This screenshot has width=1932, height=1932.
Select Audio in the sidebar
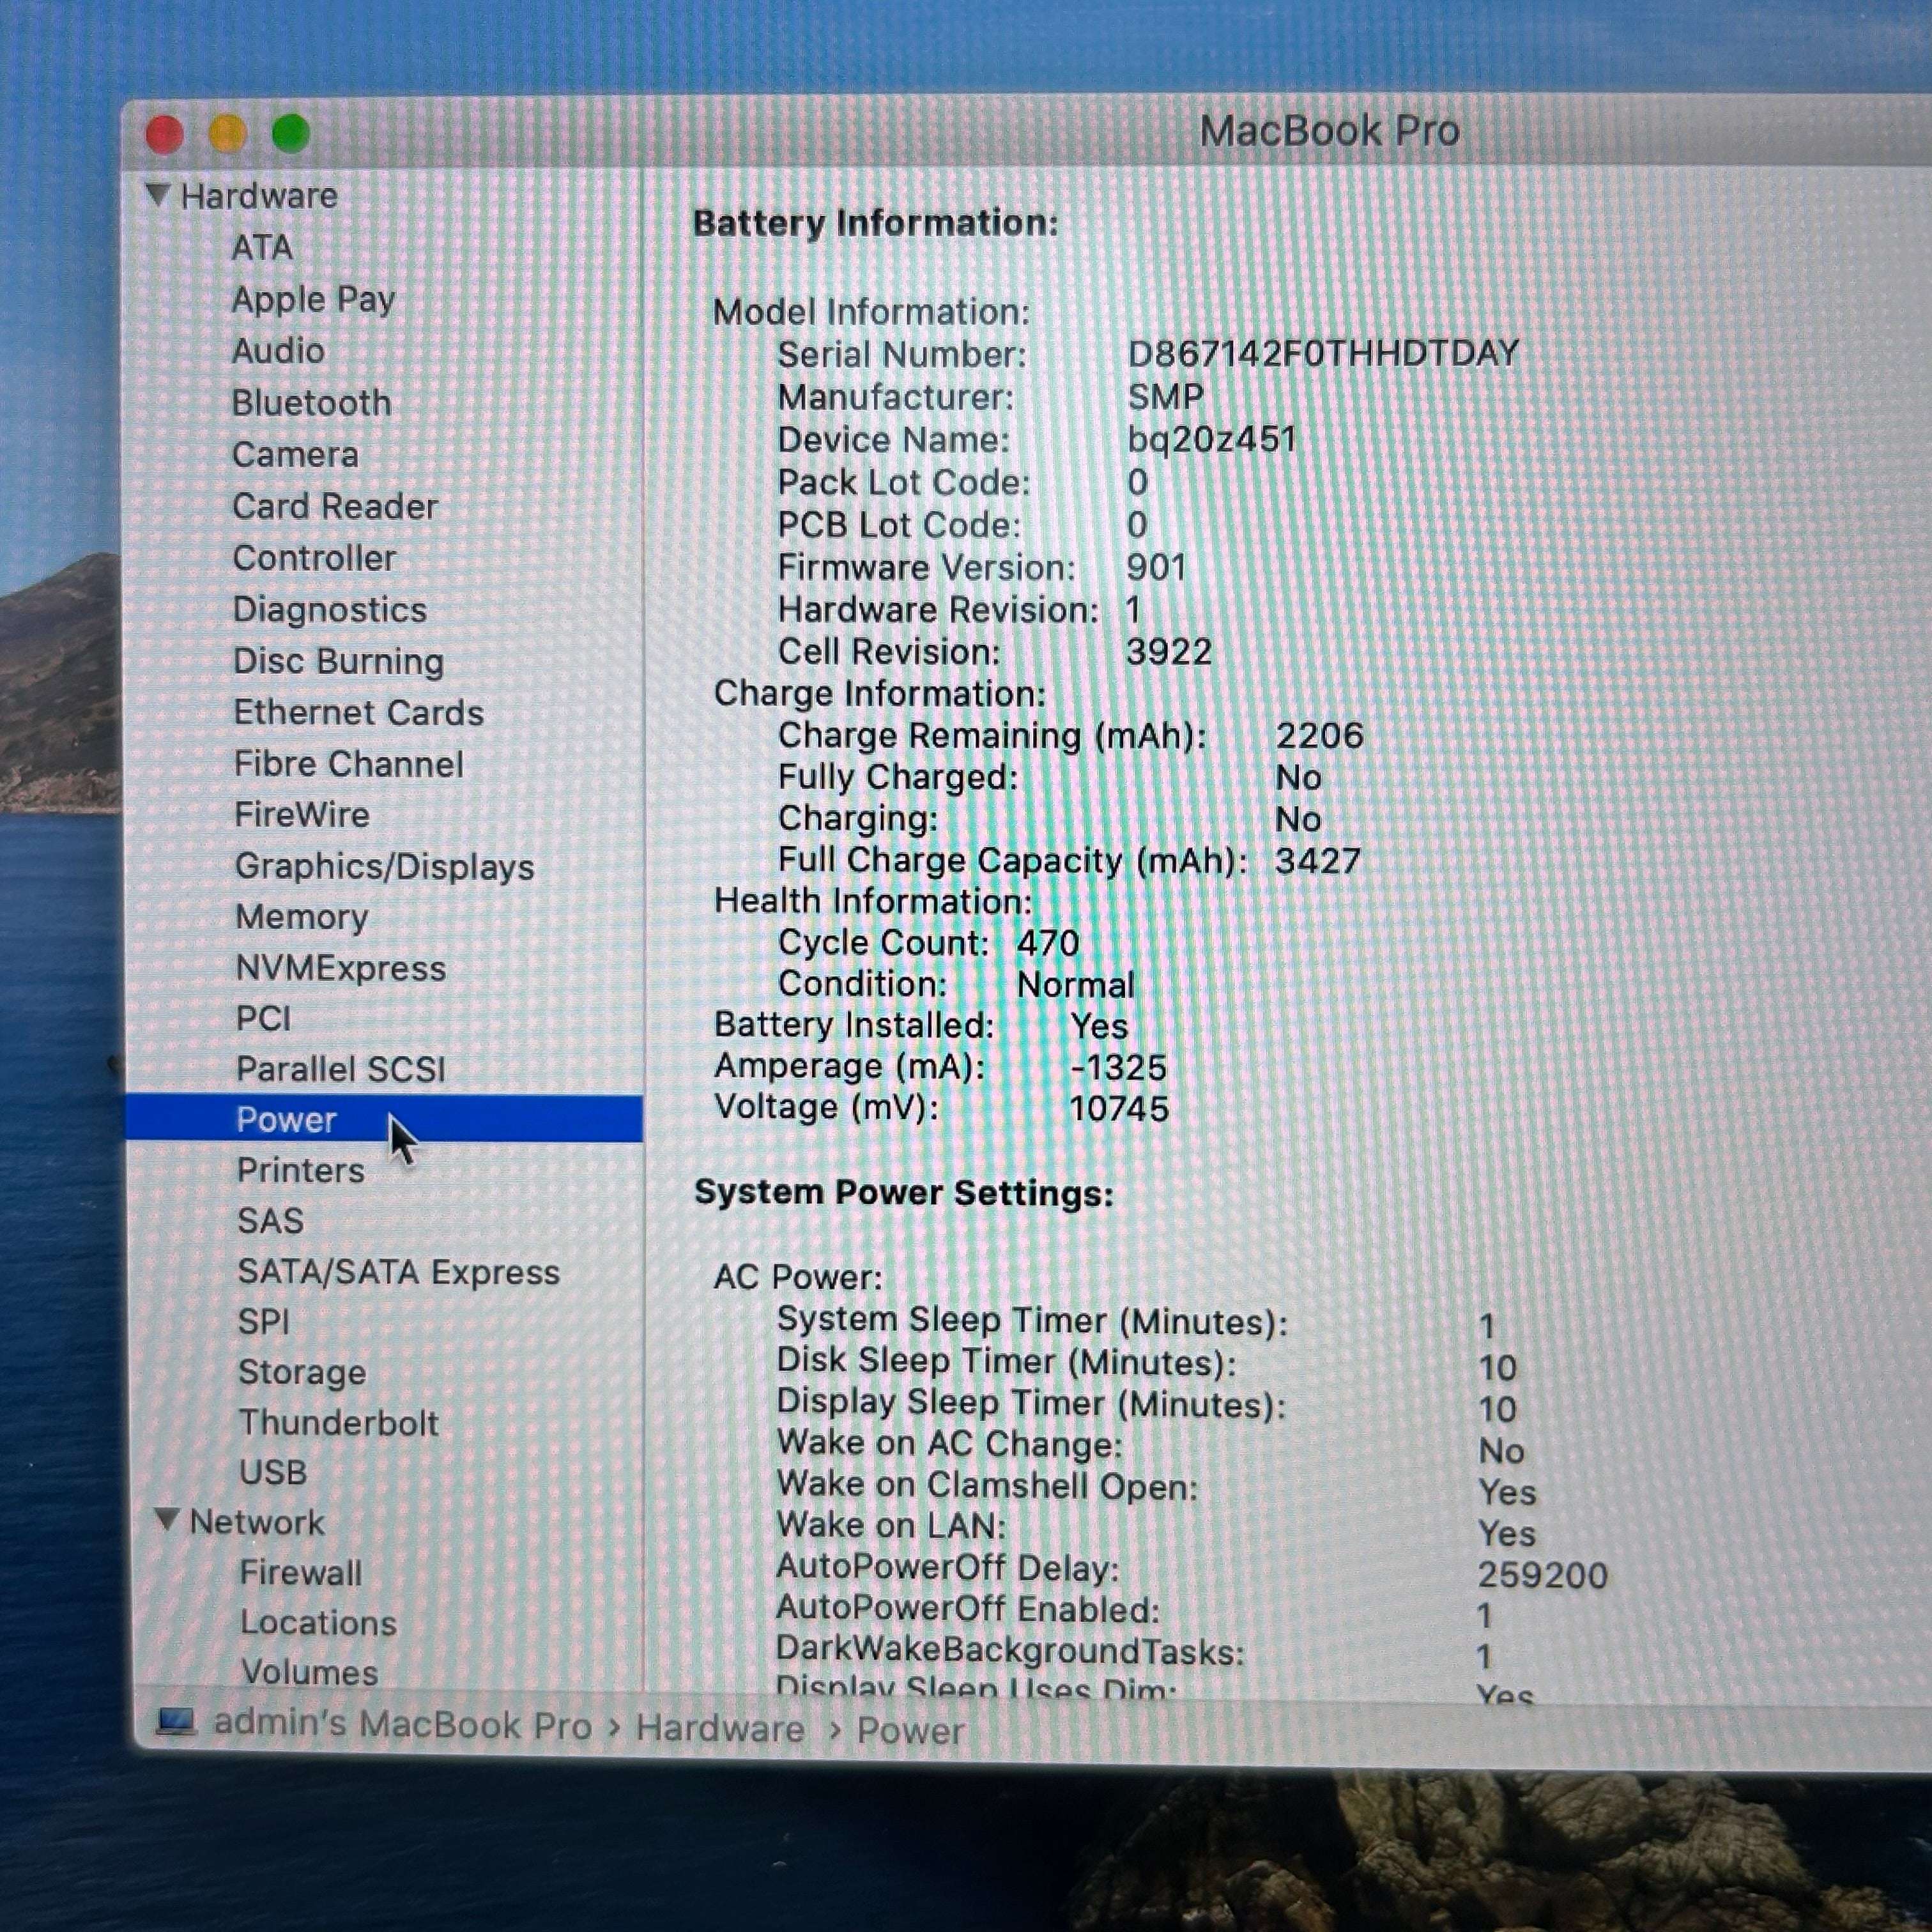[x=278, y=351]
